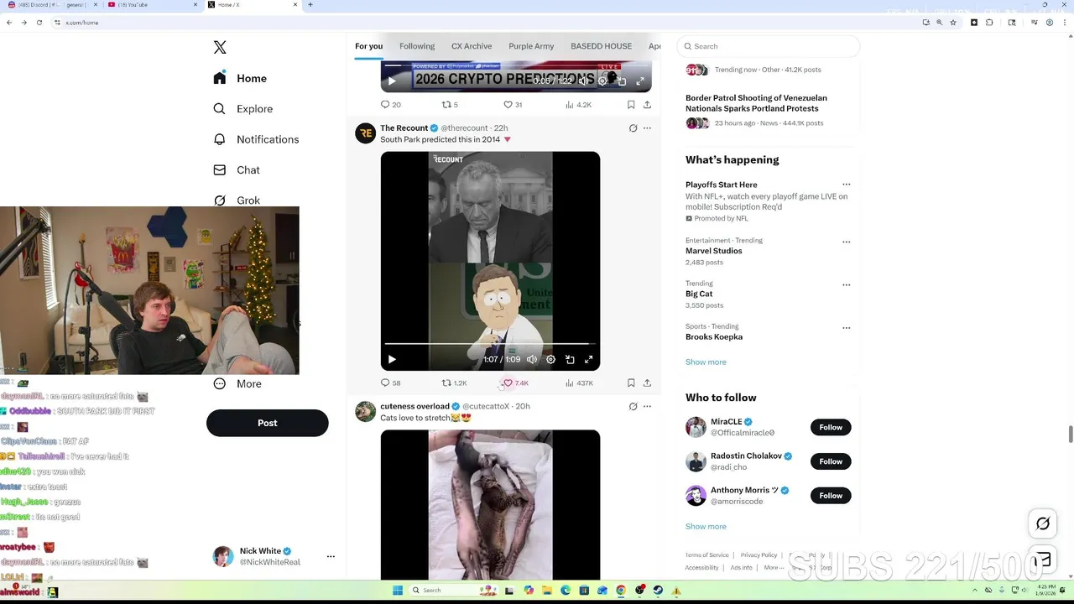
Task: Bookmark the crypto predictions post
Action: (631, 105)
